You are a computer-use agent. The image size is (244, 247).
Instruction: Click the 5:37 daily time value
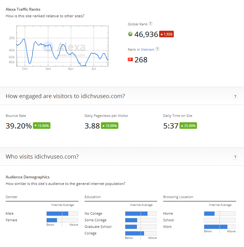tap(171, 126)
